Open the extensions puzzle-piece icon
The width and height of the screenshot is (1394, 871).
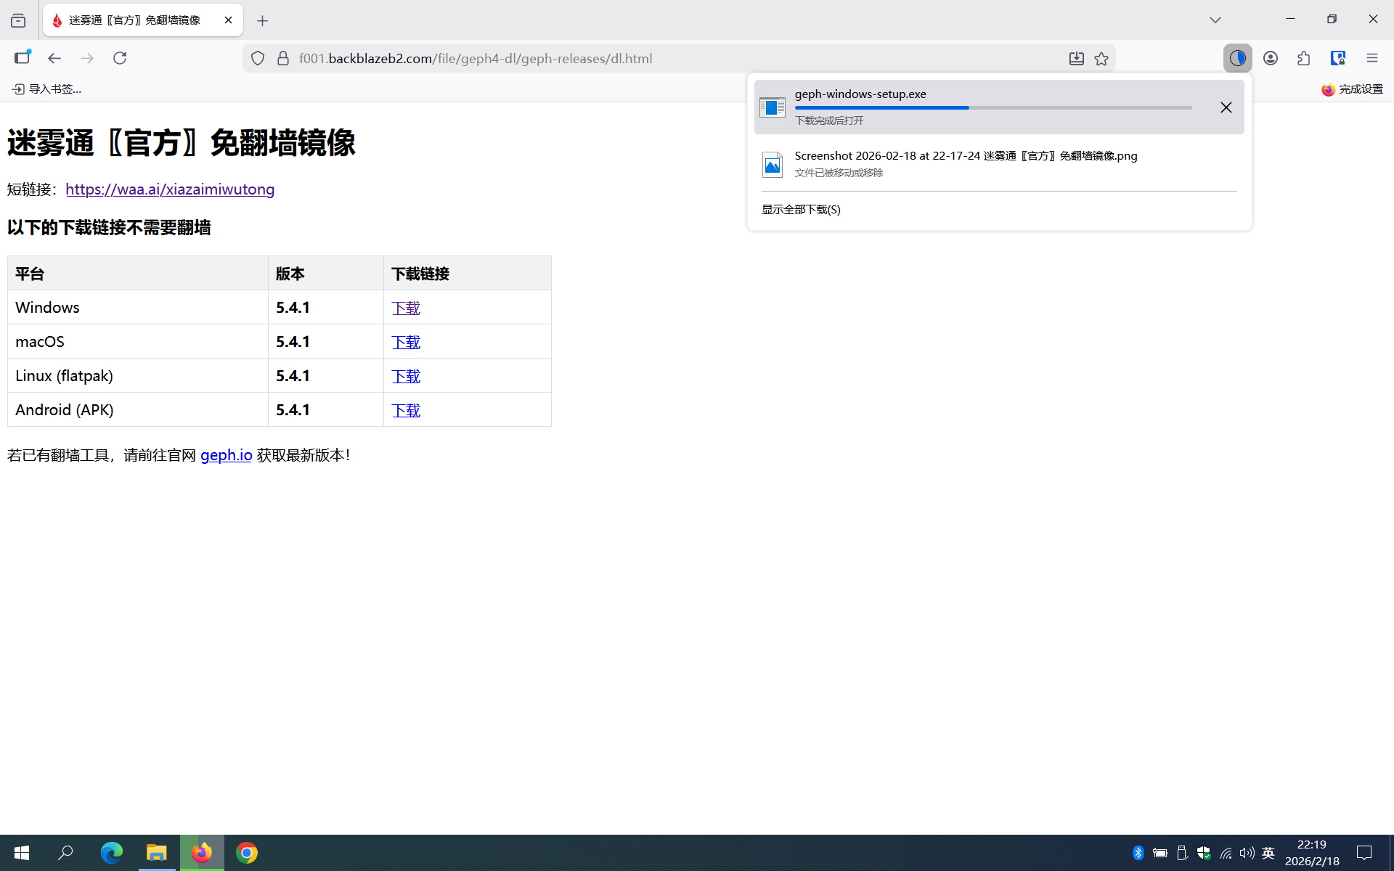(x=1303, y=58)
